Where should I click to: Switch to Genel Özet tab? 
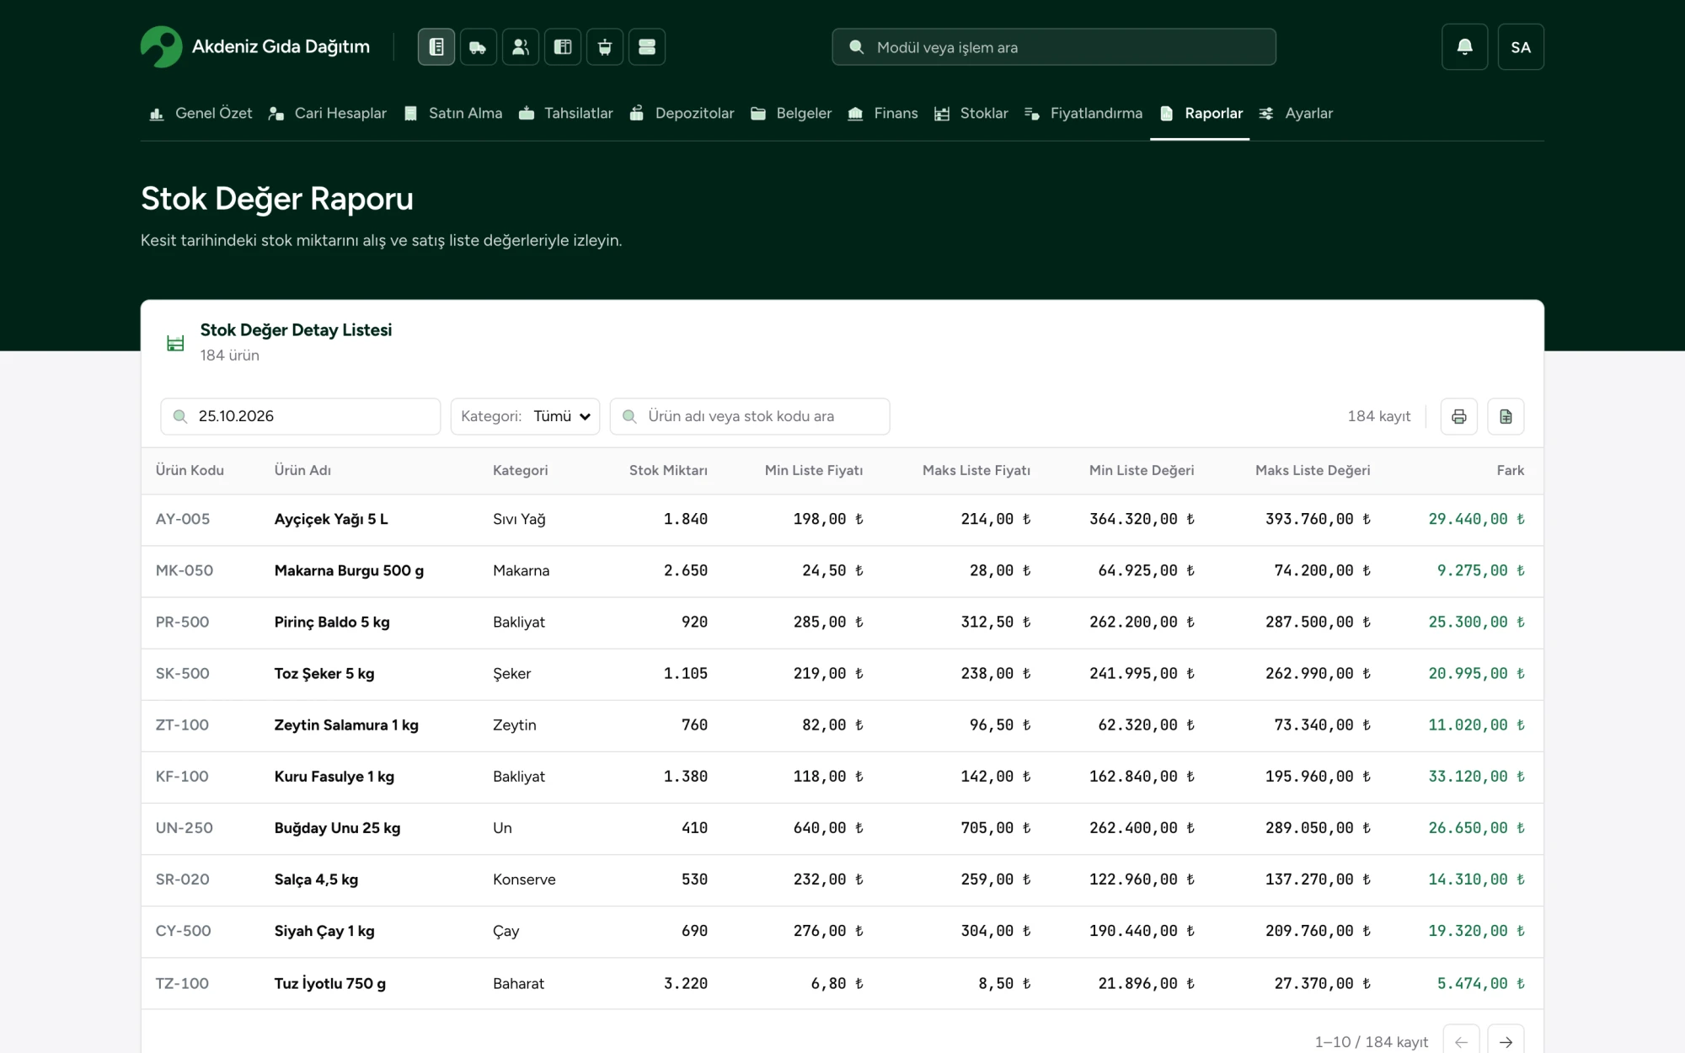point(201,113)
